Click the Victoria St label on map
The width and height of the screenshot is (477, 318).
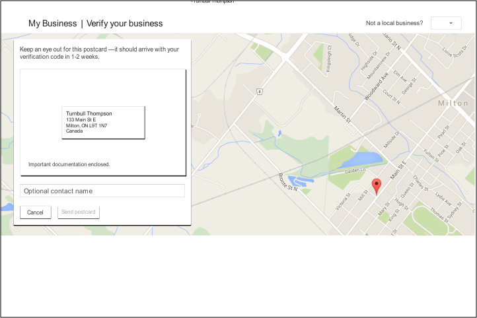[343, 202]
